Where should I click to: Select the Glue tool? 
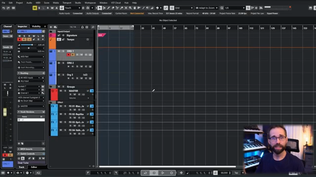click(121, 8)
